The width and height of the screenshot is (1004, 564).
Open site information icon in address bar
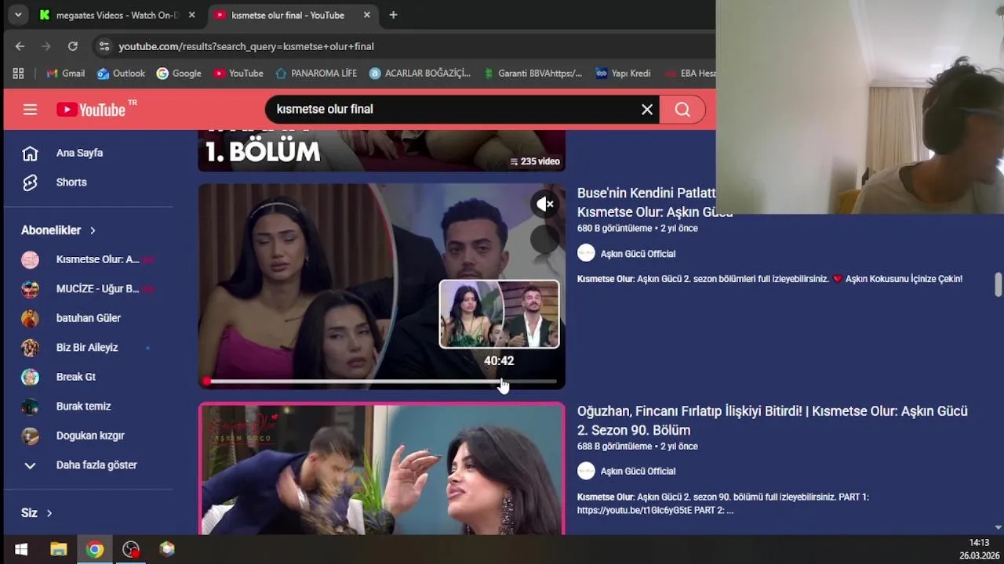tap(103, 46)
